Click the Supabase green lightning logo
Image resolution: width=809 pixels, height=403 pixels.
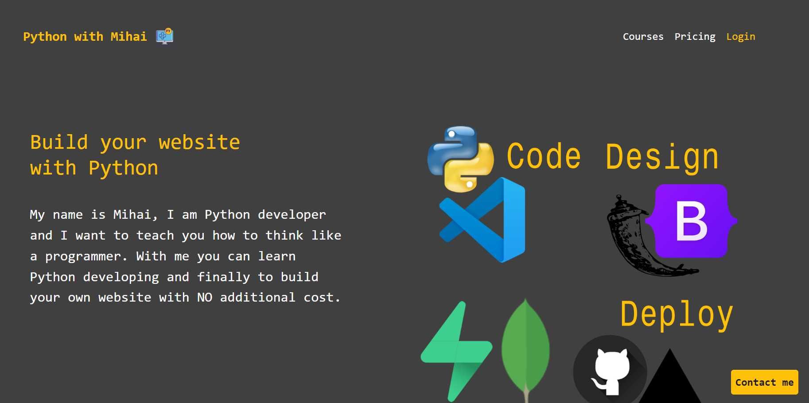click(x=456, y=351)
